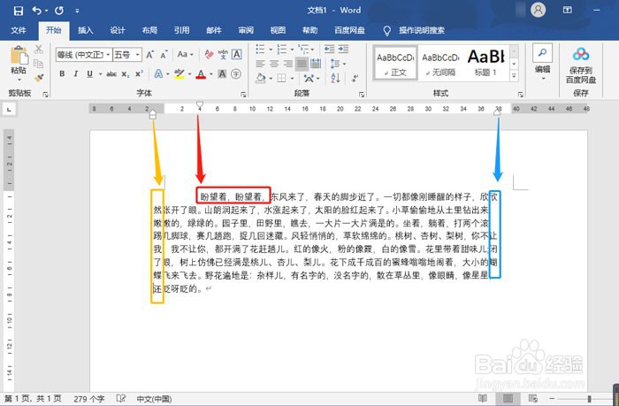Open the font dialog launcher
The image size is (619, 406).
click(243, 95)
